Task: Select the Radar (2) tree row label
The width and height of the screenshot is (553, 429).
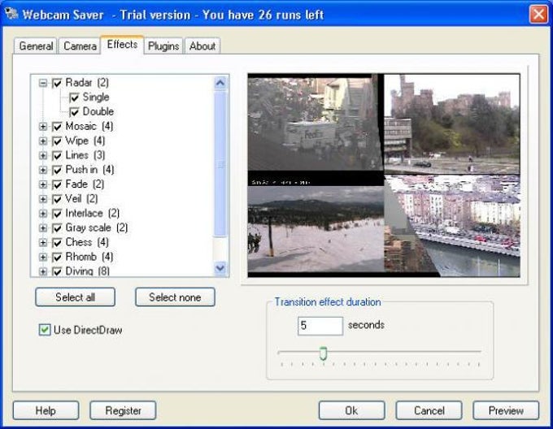Action: pos(87,82)
